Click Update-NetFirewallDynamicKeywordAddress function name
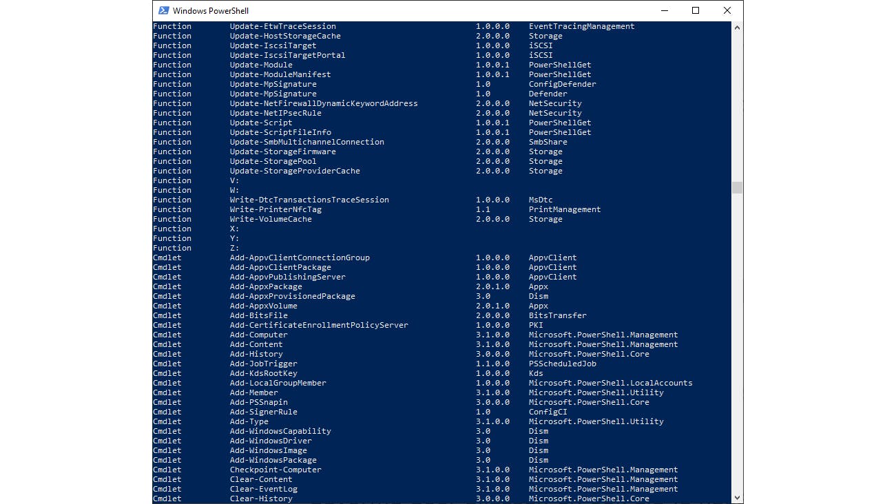Viewport: 896px width, 504px height. (x=324, y=103)
